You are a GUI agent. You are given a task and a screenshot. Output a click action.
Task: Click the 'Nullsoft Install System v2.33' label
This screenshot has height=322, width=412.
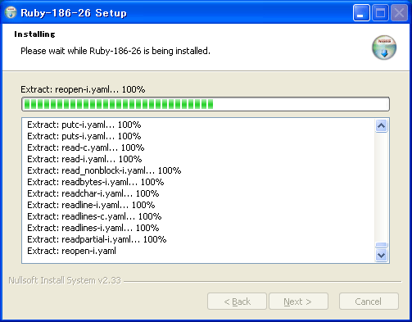pyautogui.click(x=65, y=280)
